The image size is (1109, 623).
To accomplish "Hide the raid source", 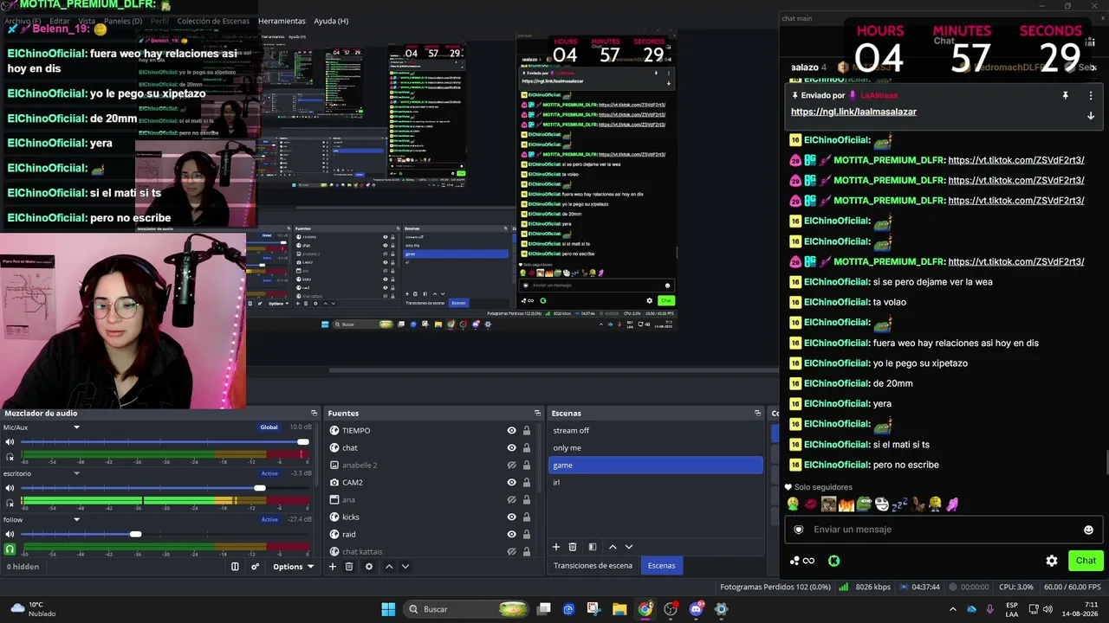I will coord(511,535).
